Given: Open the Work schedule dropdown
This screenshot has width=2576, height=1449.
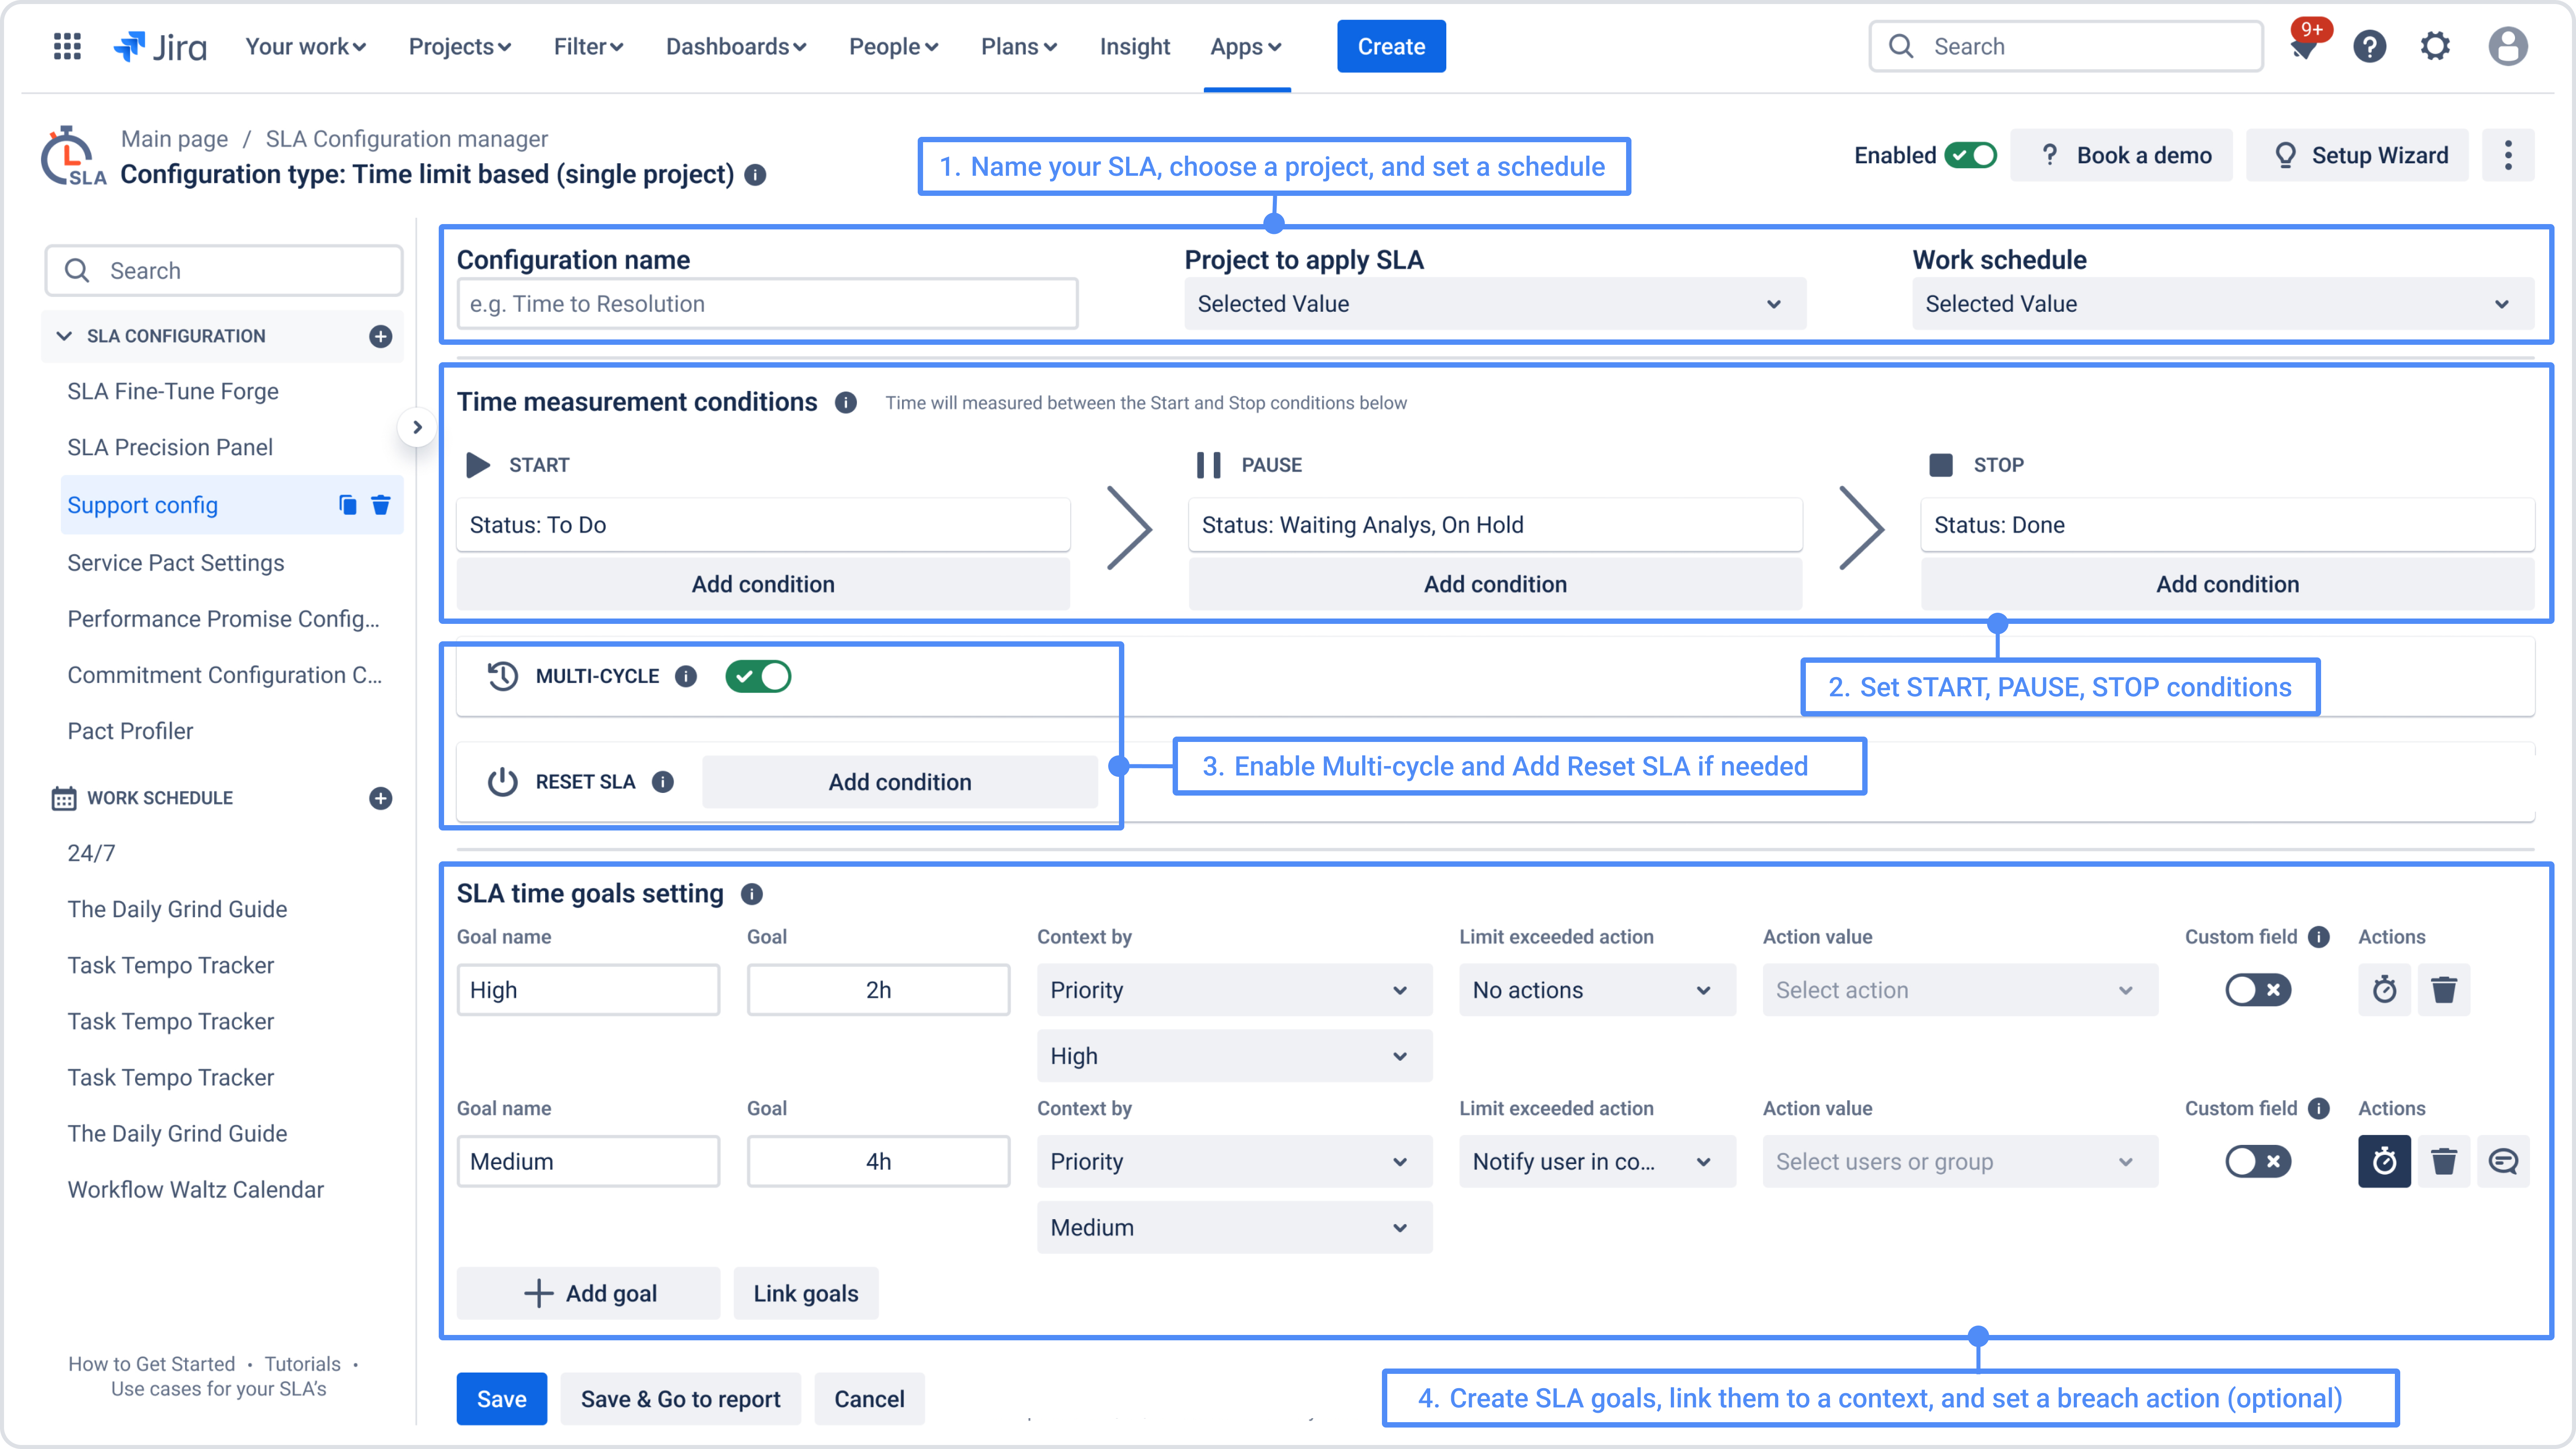Looking at the screenshot, I should [2223, 304].
